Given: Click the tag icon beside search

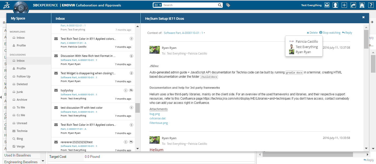Looking at the screenshot, I should (228, 5).
